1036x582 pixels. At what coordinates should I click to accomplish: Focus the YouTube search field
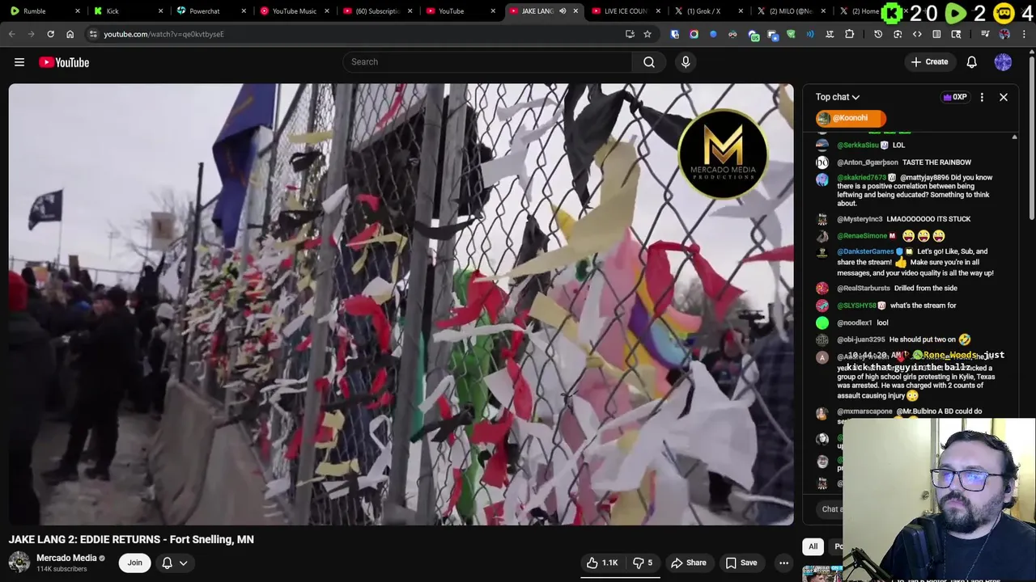pyautogui.click(x=487, y=62)
